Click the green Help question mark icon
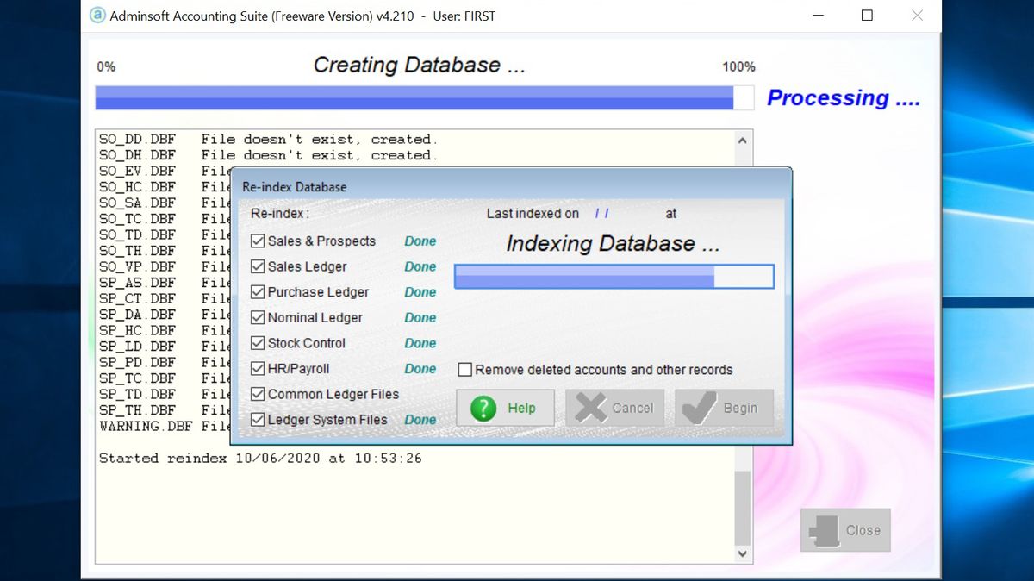The image size is (1034, 581). (x=484, y=408)
